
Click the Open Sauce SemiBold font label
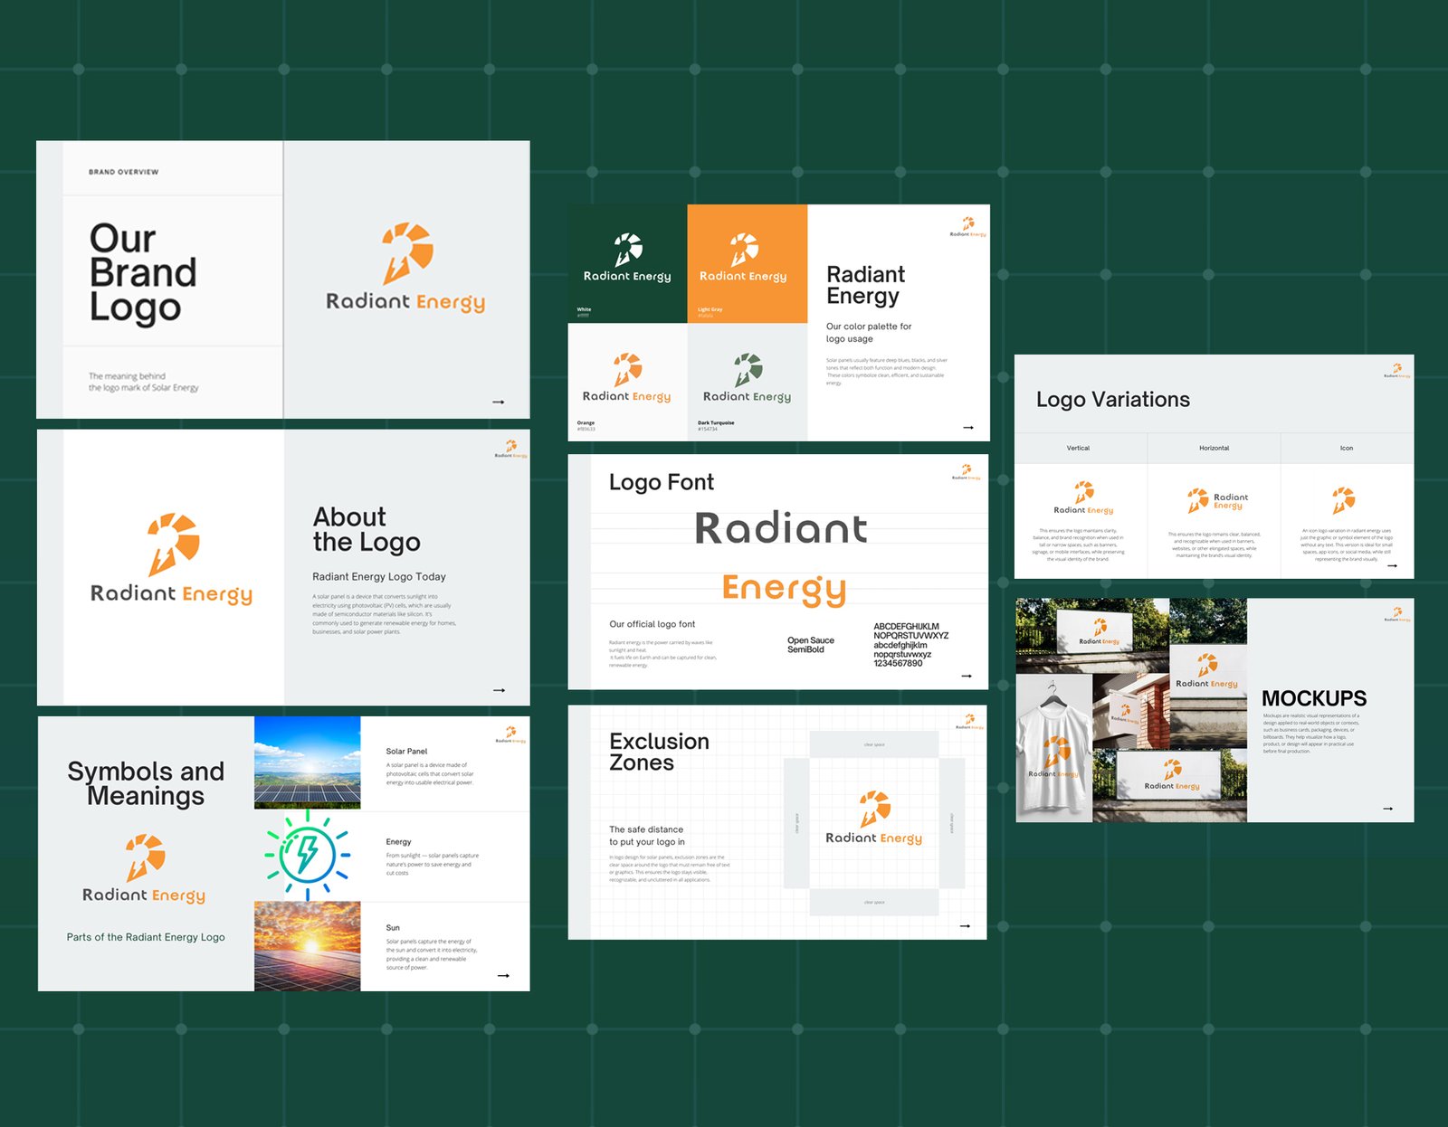[x=810, y=644]
